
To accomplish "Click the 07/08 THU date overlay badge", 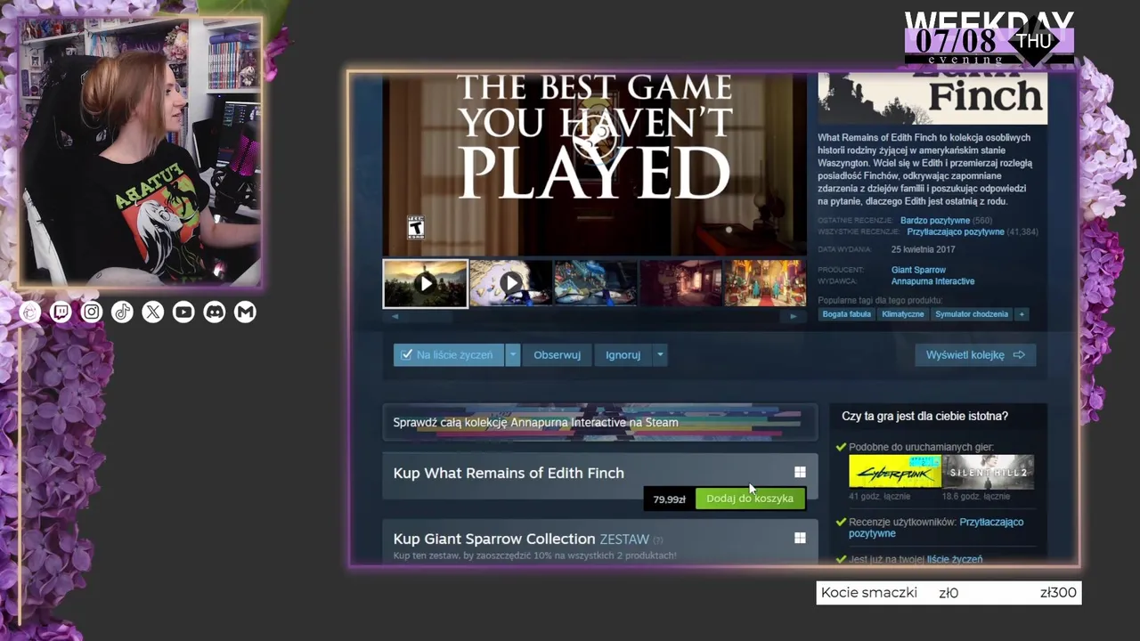I will tap(989, 40).
